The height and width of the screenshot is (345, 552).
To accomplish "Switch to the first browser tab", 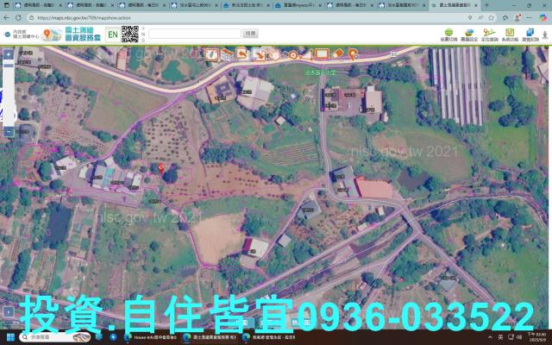I will pos(33,5).
